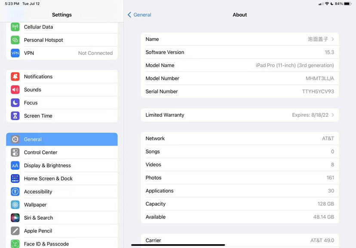Select Focus in the sidebar
Image resolution: width=356 pixels, height=248 pixels.
[x=62, y=103]
